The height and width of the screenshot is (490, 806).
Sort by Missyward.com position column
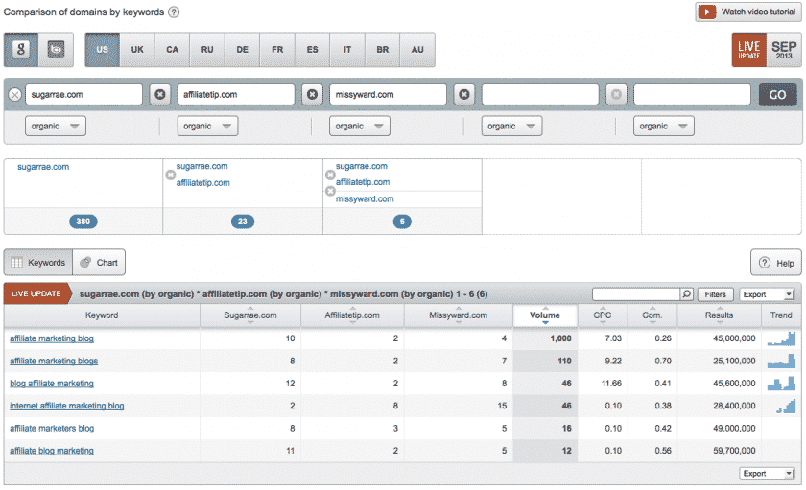click(x=458, y=315)
